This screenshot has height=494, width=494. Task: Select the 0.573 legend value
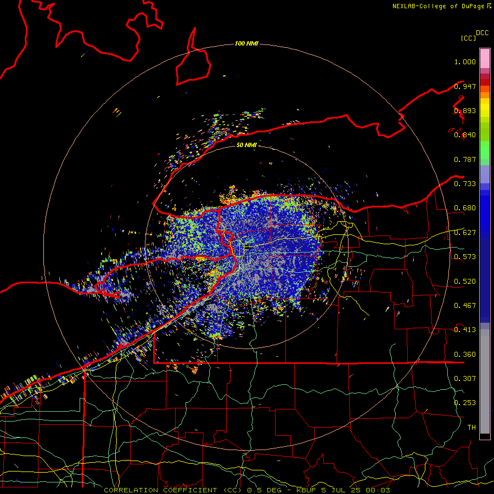pyautogui.click(x=465, y=257)
